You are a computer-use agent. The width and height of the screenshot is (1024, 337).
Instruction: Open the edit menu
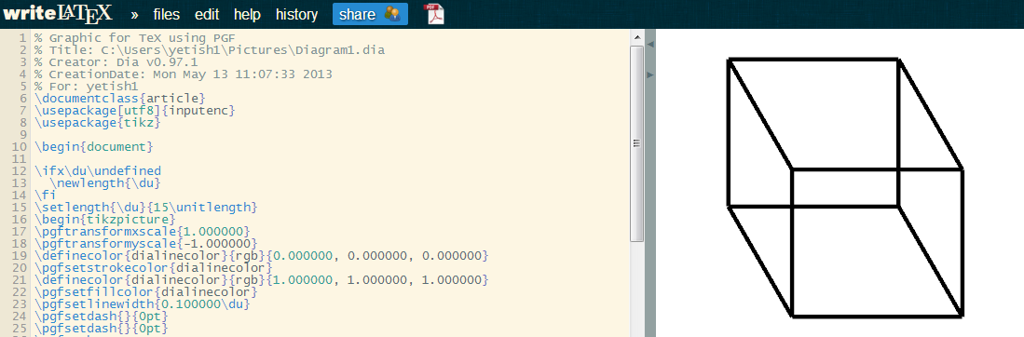pyautogui.click(x=207, y=14)
